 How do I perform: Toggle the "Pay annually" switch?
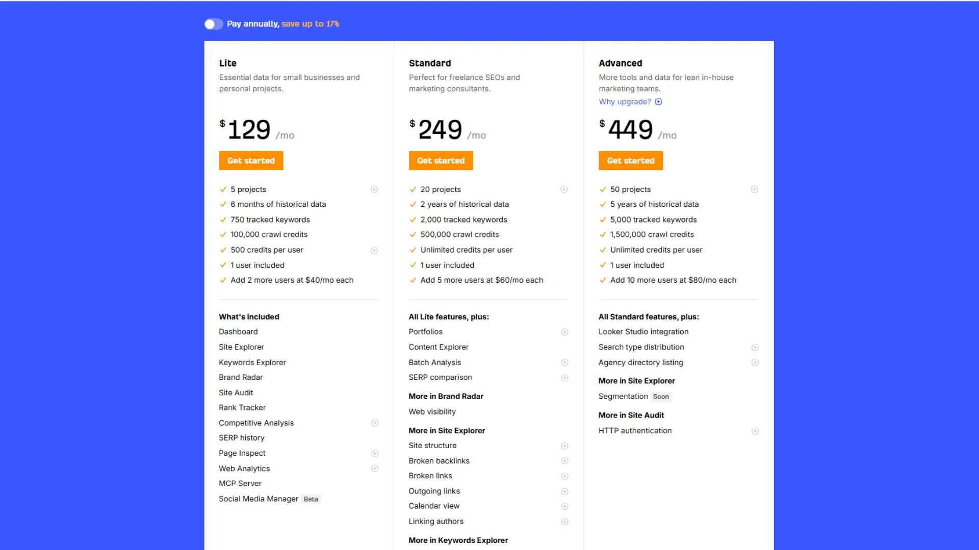click(x=214, y=24)
